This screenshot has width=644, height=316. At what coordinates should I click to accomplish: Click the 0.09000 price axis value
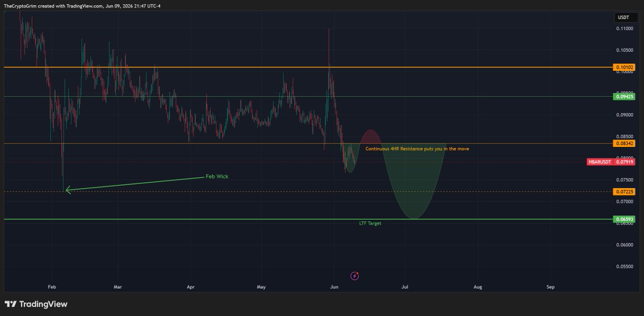point(624,115)
